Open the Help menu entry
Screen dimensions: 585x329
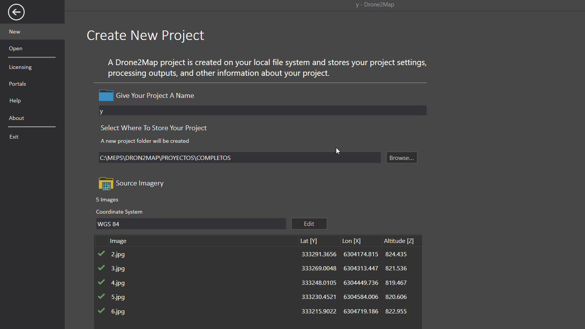click(15, 101)
